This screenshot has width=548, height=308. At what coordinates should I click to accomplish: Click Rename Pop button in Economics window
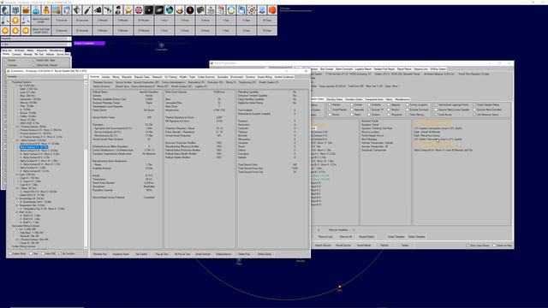click(x=100, y=254)
